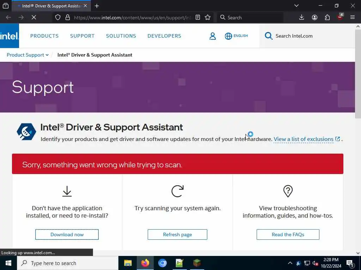Open recent browsing Firefox View icon
Viewport: 361px width, 270px height.
pyautogui.click(x=6, y=6)
